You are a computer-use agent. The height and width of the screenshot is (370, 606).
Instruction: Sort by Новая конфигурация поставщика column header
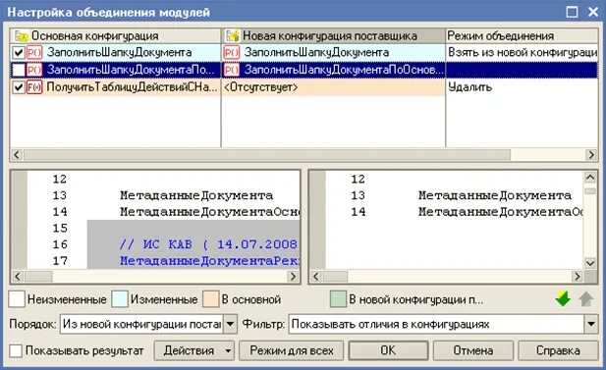[x=334, y=36]
